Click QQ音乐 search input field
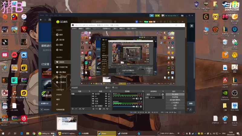This screenshot has height=136, width=242. coord(102,22)
